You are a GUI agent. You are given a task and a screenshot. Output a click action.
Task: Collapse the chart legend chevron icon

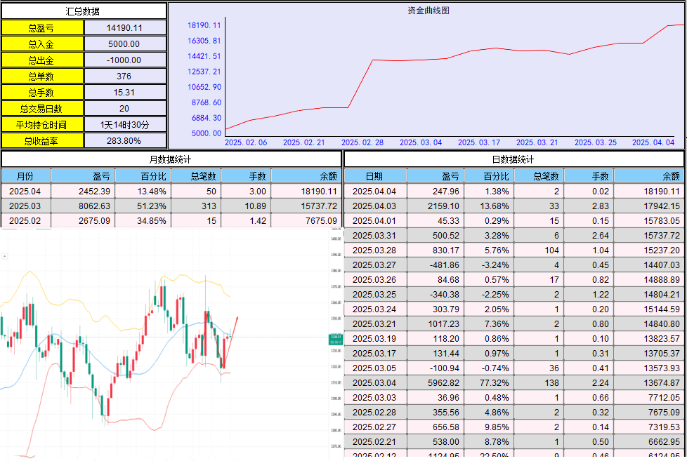[4, 256]
